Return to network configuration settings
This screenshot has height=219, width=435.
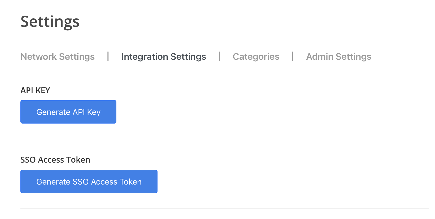click(x=57, y=57)
